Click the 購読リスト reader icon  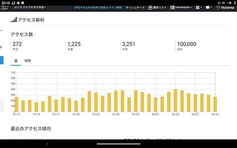(x=150, y=8)
